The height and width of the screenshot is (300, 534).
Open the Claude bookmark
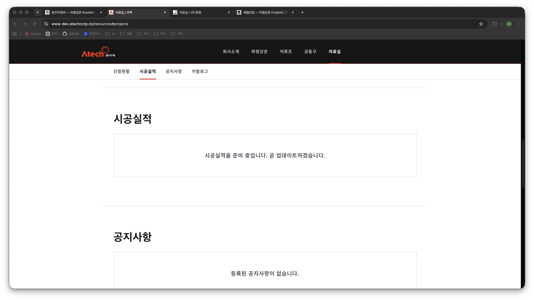pos(33,34)
